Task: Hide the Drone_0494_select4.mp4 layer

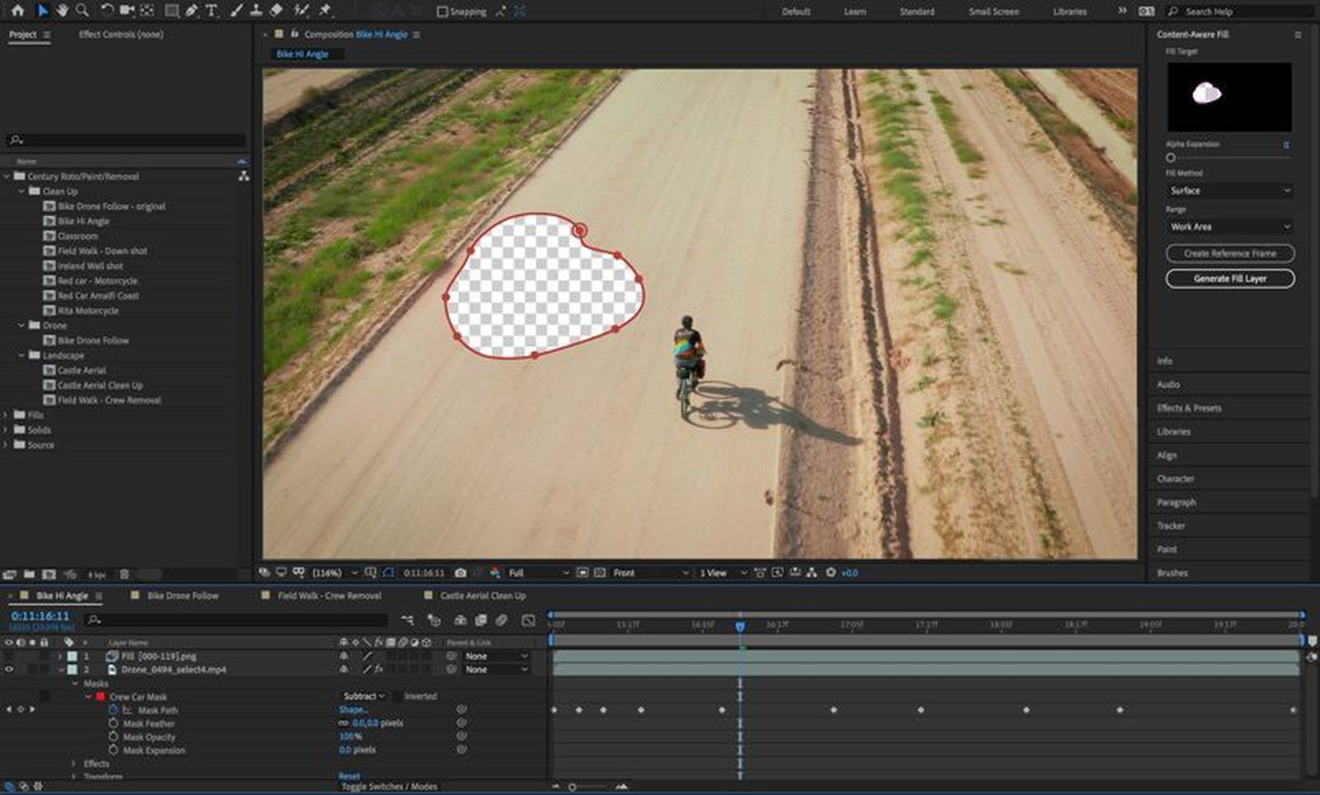Action: [x=7, y=670]
